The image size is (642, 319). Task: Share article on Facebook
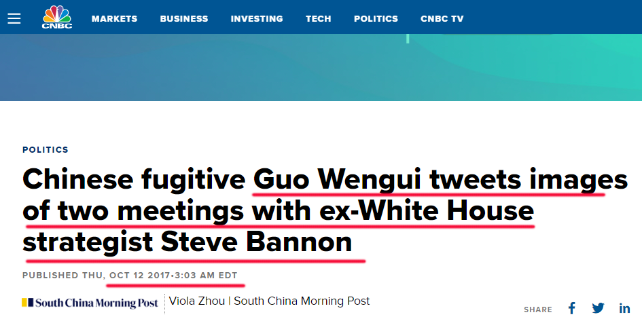(572, 308)
